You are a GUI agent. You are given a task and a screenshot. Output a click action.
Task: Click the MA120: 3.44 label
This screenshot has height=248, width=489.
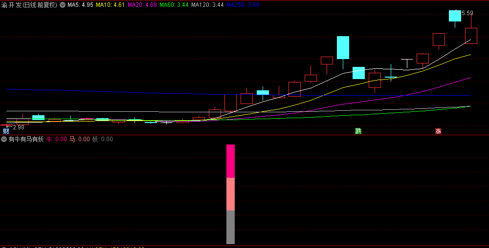207,5
